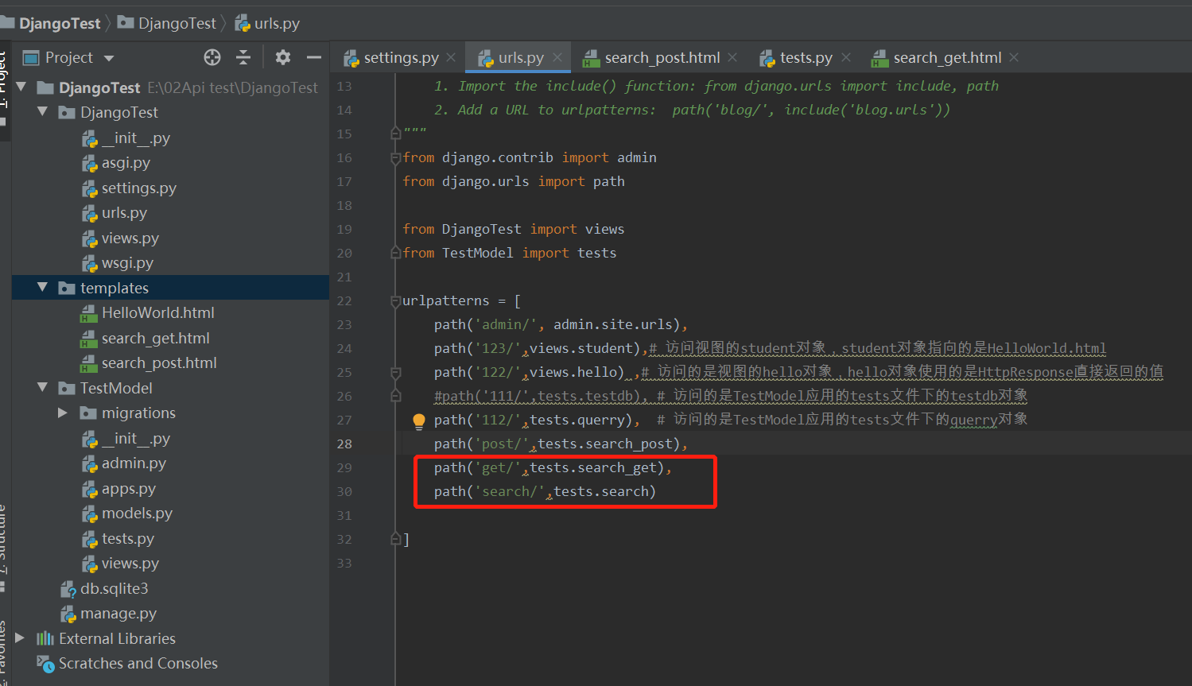Screen dimensions: 1192x686
Task: Click second DjangoTest folder breadcrumb
Action: coord(167,23)
